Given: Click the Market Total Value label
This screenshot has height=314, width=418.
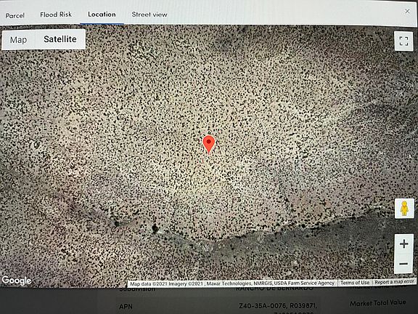Looking at the screenshot, I should click(x=378, y=303).
